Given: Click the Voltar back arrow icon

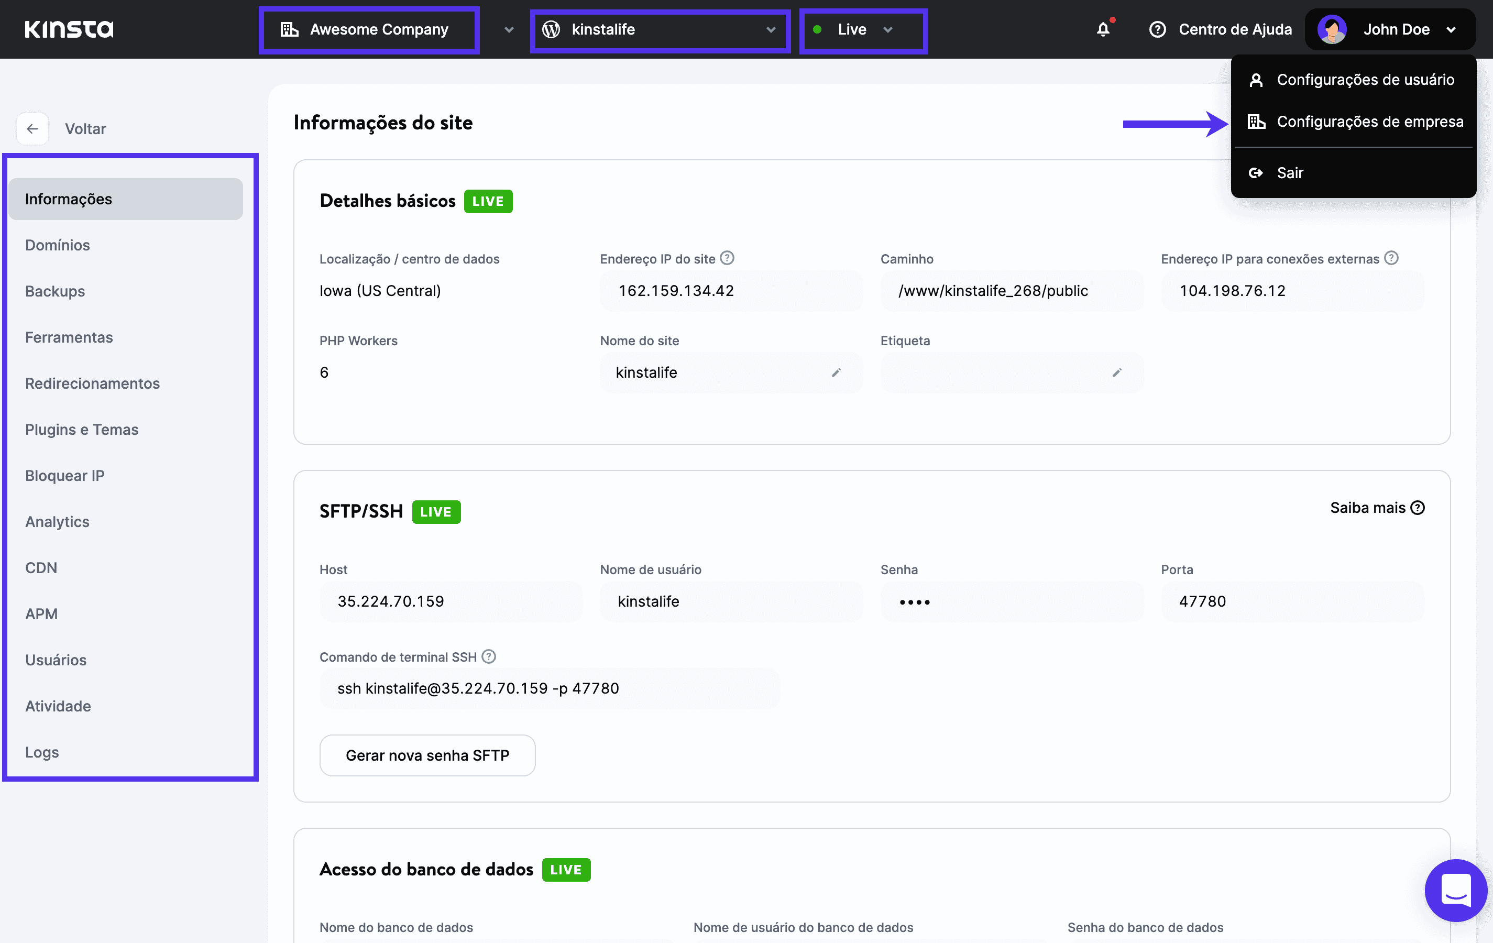Looking at the screenshot, I should [31, 128].
